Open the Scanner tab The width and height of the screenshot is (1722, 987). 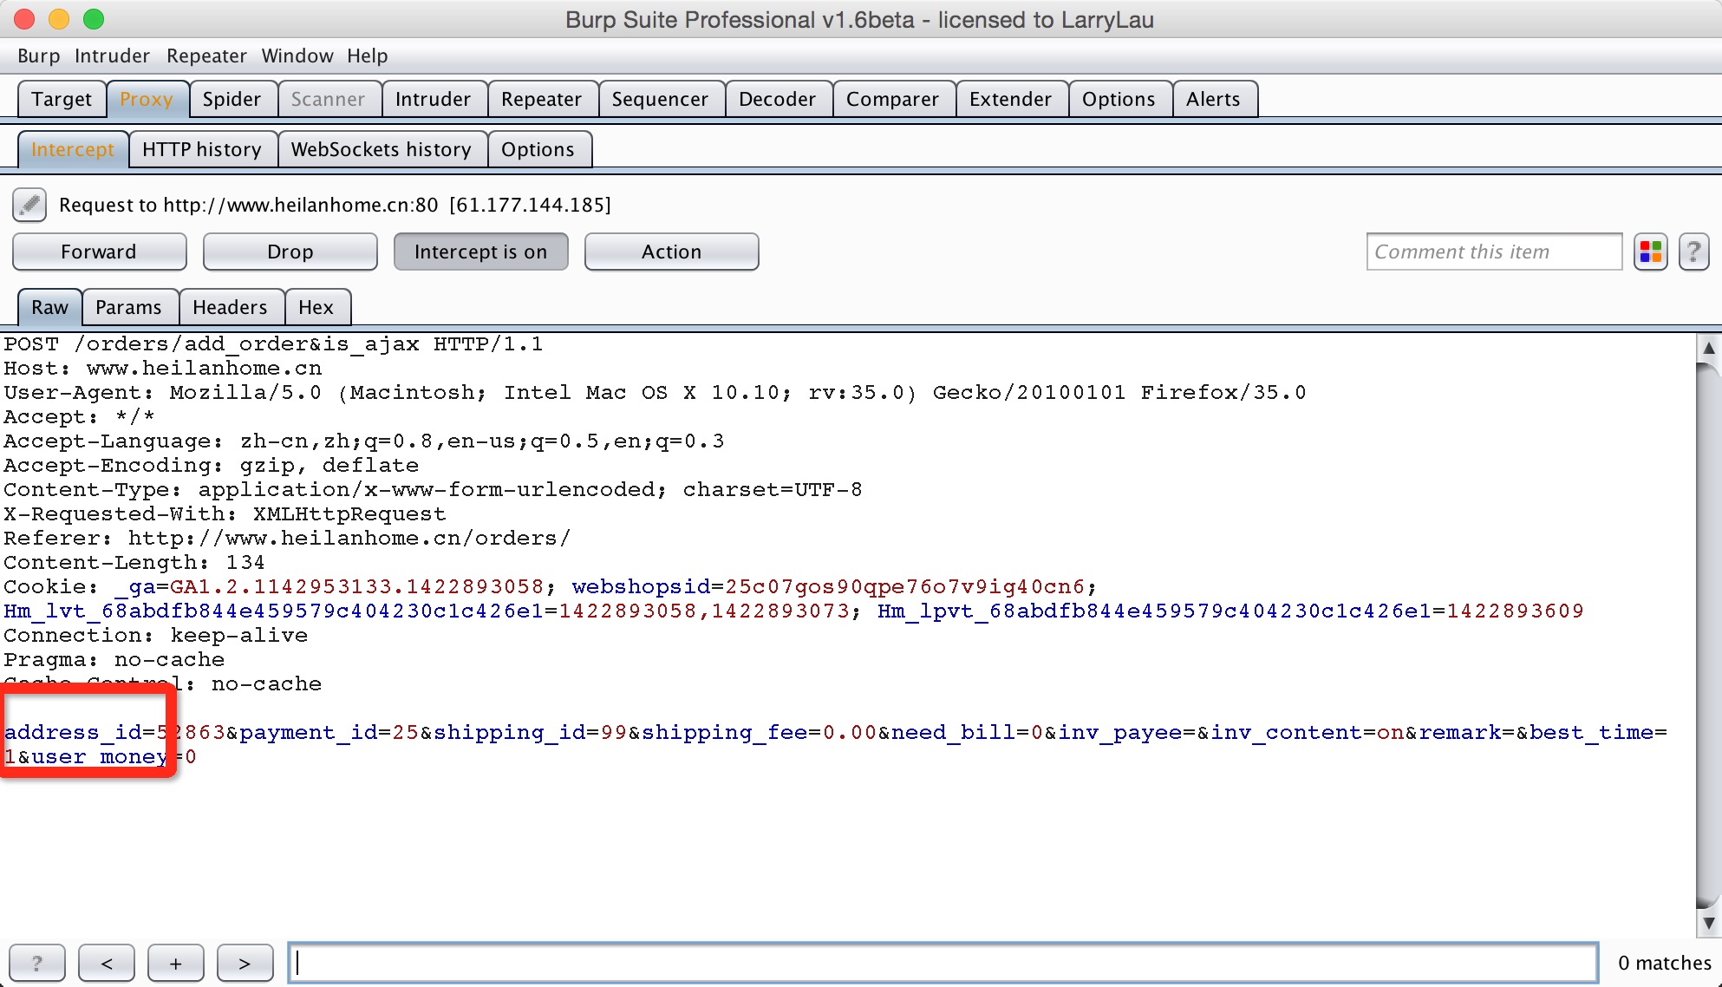[328, 99]
